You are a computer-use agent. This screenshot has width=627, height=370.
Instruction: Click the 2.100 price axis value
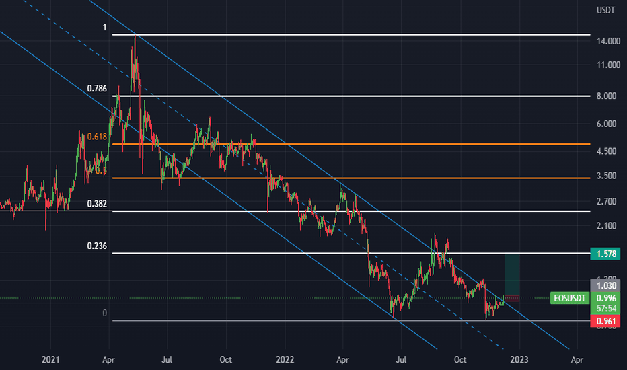coord(607,226)
